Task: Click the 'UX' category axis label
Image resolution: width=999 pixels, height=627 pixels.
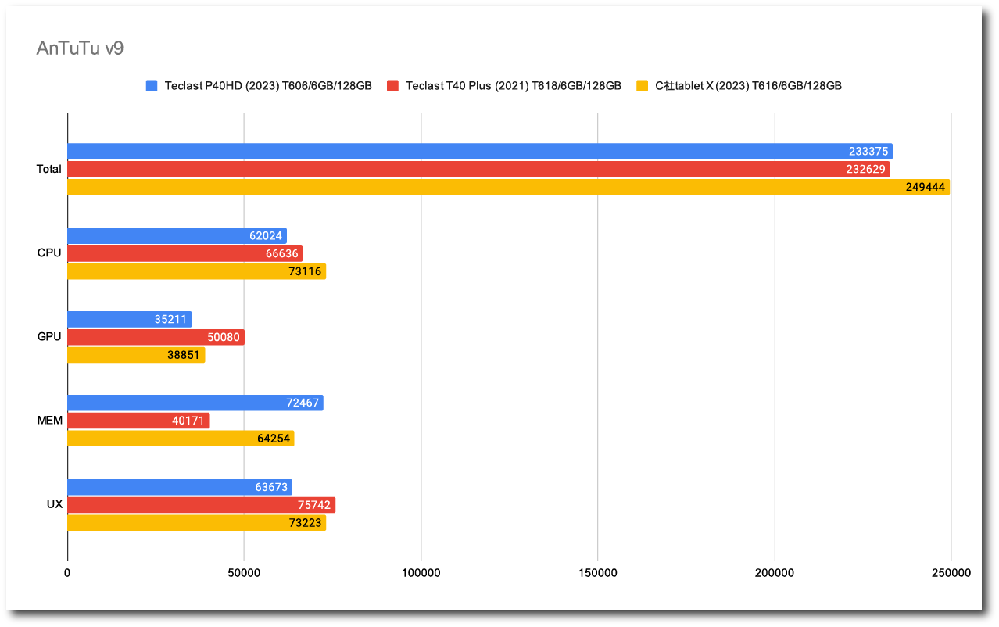Action: [54, 505]
